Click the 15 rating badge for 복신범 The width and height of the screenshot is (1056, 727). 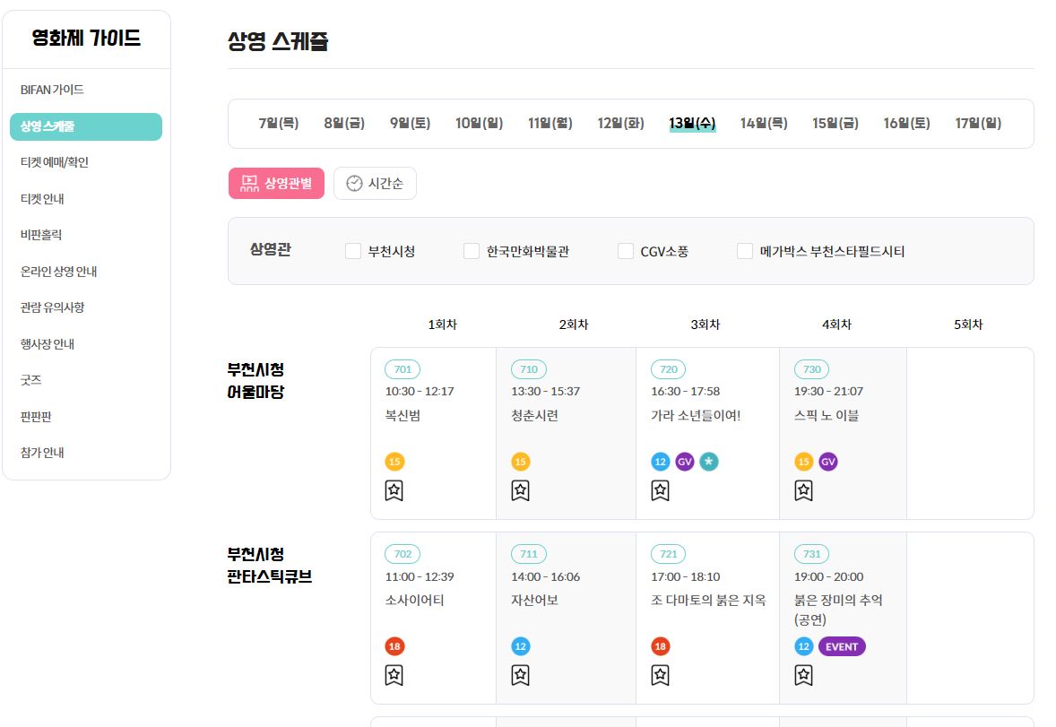394,462
